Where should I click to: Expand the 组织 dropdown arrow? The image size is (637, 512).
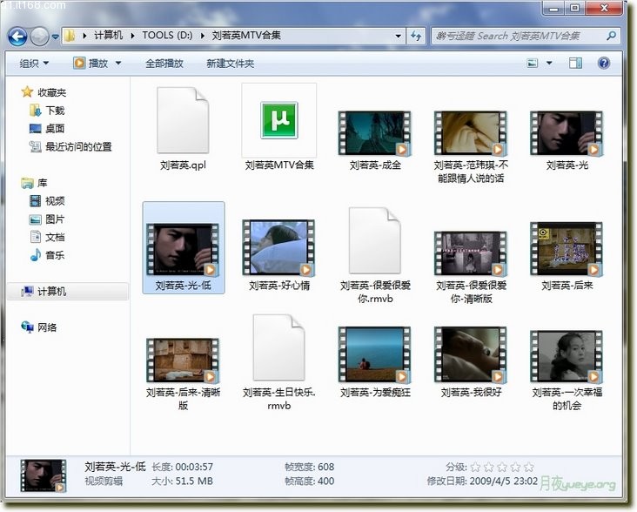tap(46, 63)
